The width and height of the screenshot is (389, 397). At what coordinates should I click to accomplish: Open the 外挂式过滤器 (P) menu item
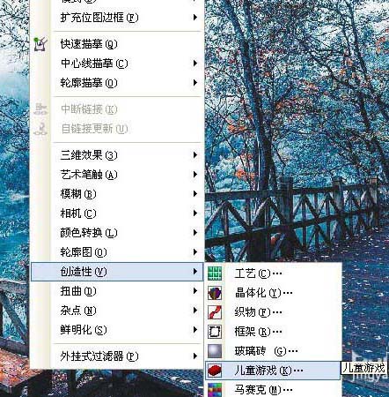click(x=117, y=356)
